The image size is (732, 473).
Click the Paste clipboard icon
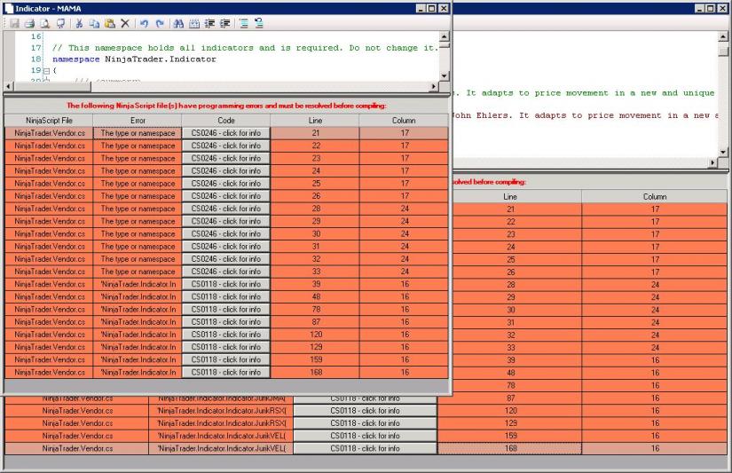click(110, 23)
